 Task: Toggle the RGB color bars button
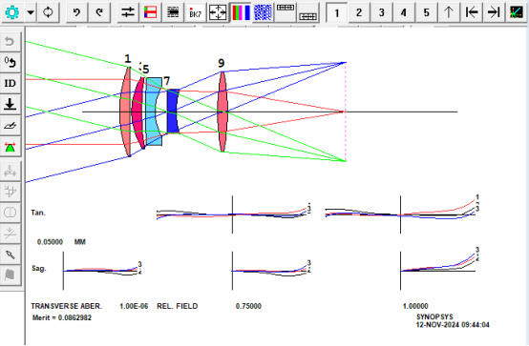241,12
